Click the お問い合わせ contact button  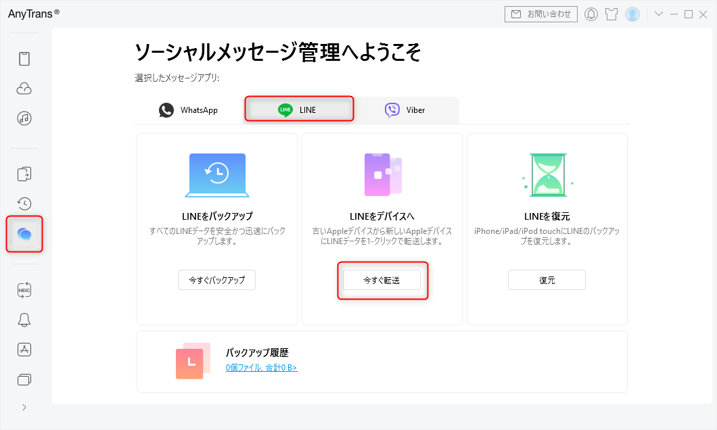coord(541,14)
